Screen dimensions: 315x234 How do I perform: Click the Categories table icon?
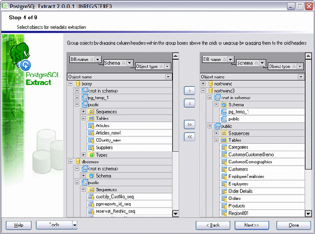(224, 147)
